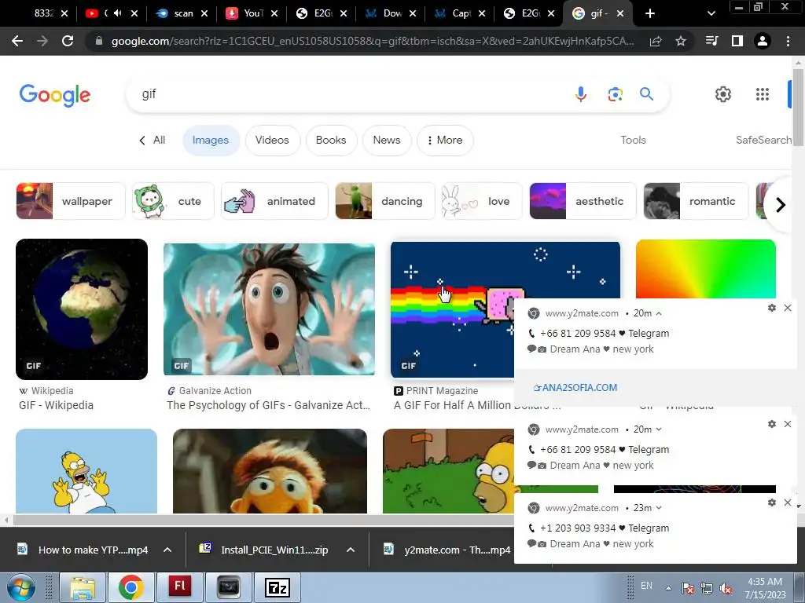Viewport: 805px width, 603px height.
Task: Open the GIF - Wikipedia result link
Action: pos(56,405)
